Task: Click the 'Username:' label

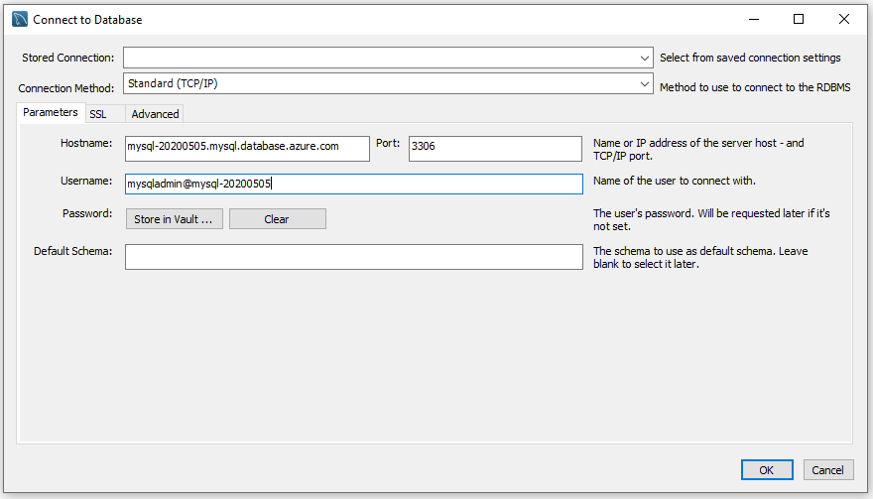Action: pyautogui.click(x=86, y=181)
